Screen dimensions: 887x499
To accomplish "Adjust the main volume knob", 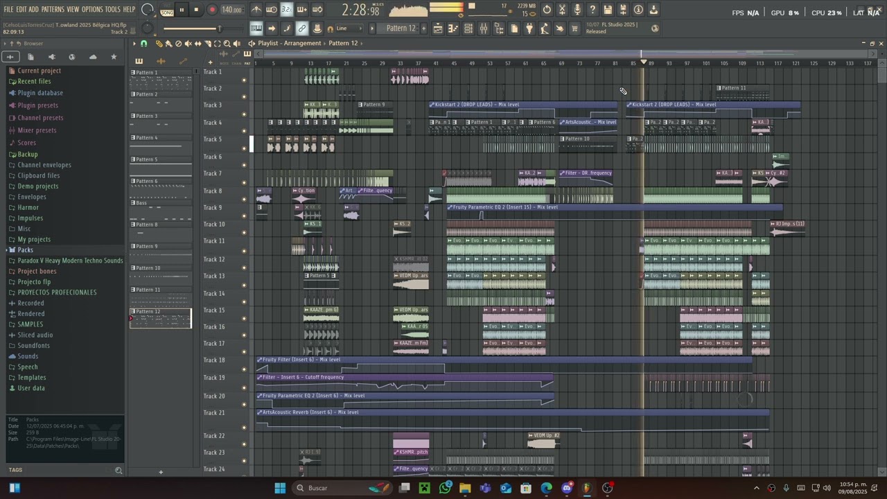I will pos(148,10).
